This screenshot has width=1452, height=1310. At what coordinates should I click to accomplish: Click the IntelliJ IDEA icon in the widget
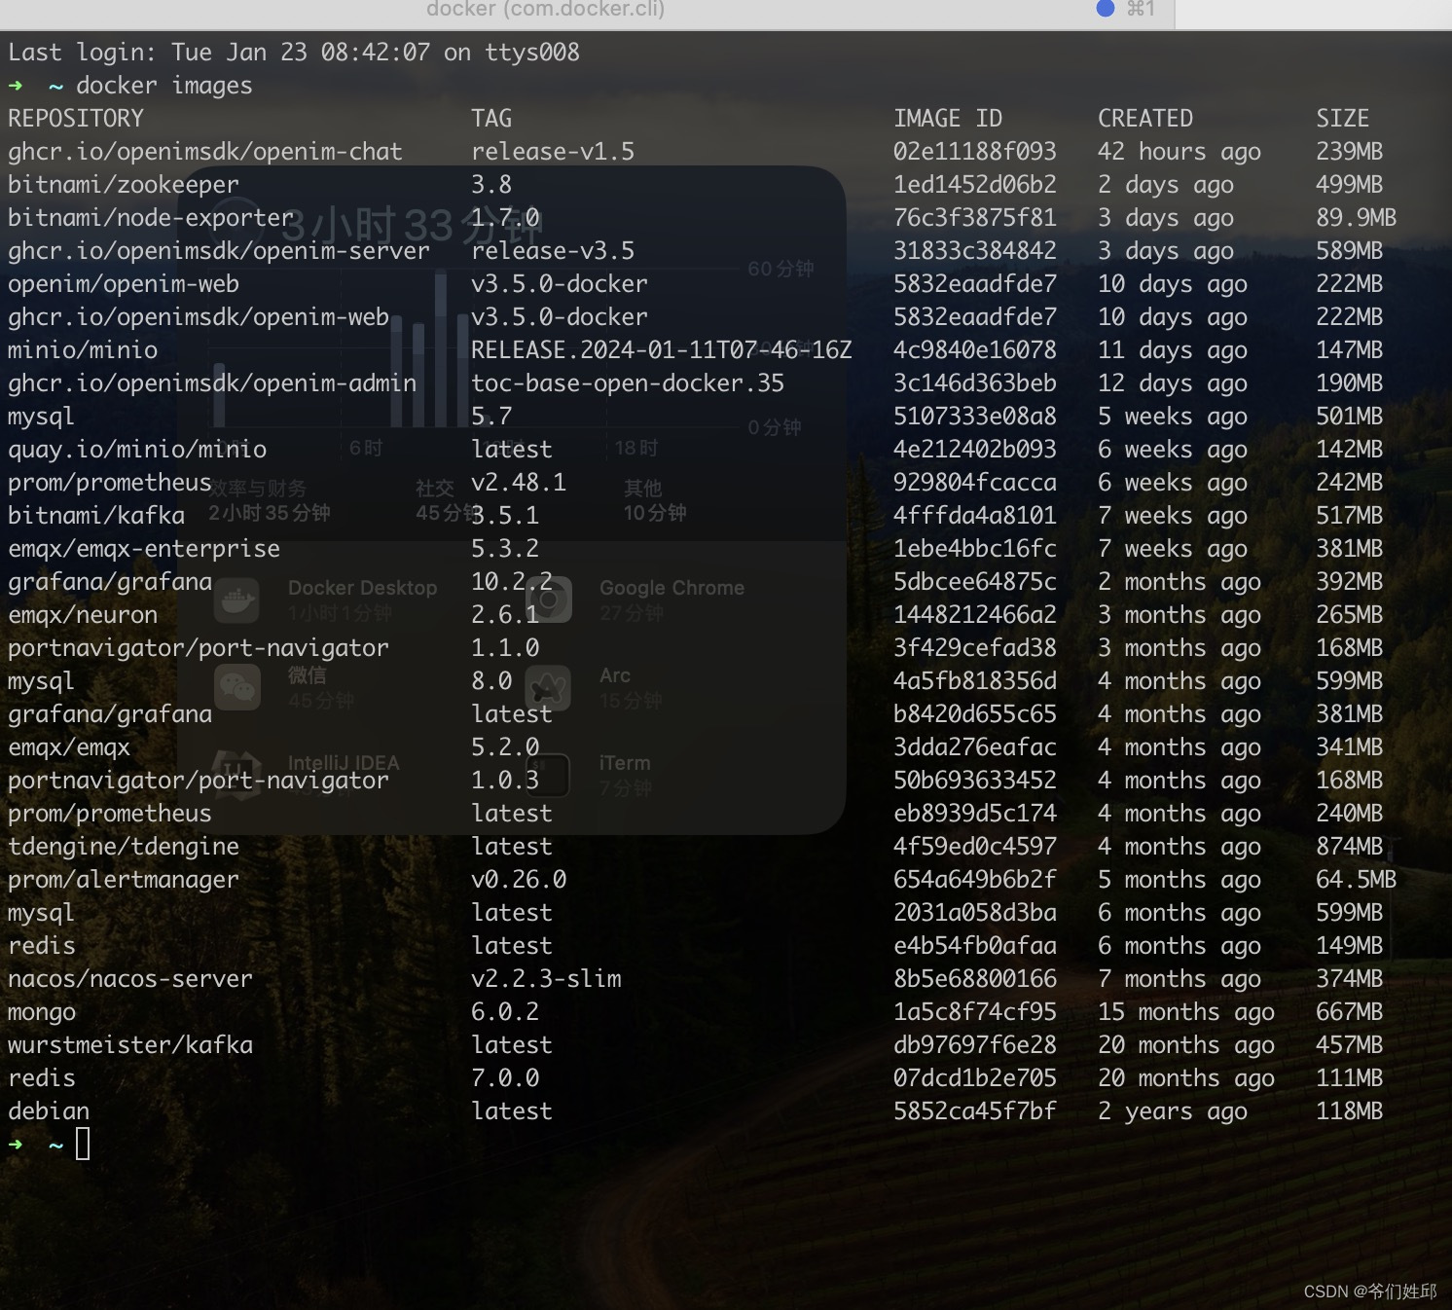point(236,776)
